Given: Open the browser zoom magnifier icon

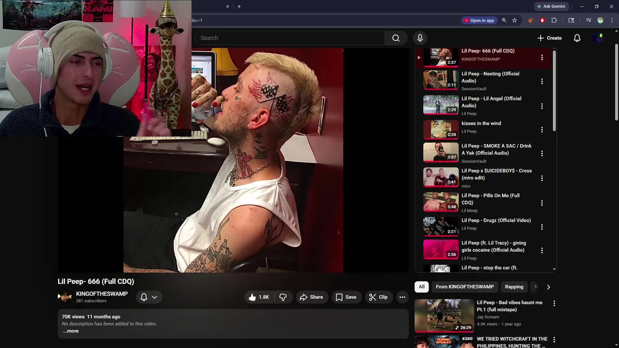Looking at the screenshot, I should click(x=504, y=20).
